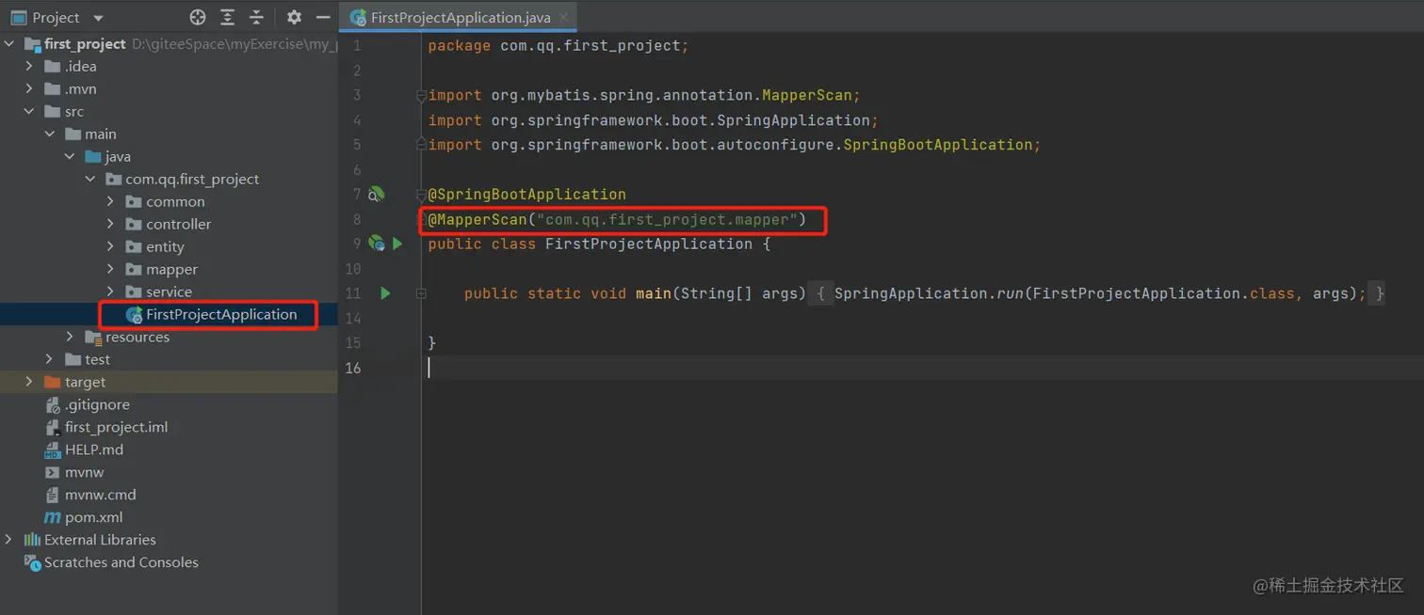Click the Scratches and Consoles icon
Image resolution: width=1424 pixels, height=615 pixels.
point(32,562)
